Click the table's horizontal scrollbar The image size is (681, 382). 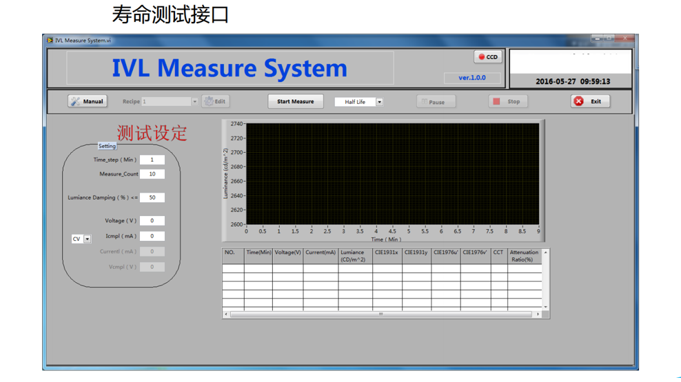(381, 315)
